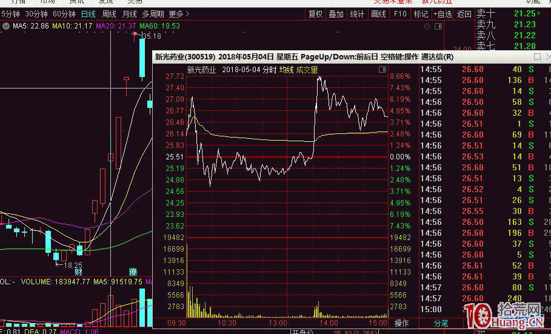Click the MA10: 21.17 indicator label

tap(72, 26)
